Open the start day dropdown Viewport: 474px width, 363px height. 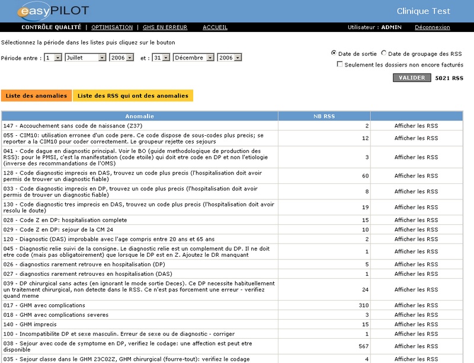53,58
